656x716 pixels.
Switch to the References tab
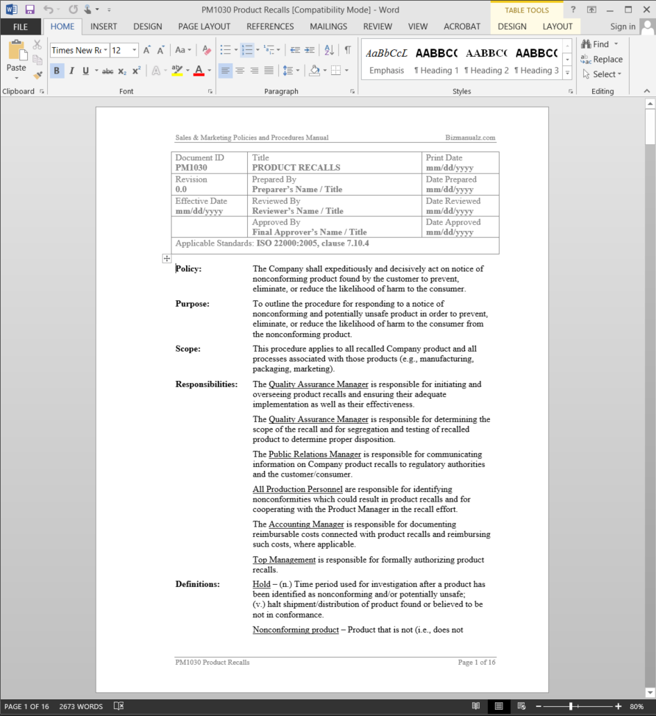(x=270, y=26)
